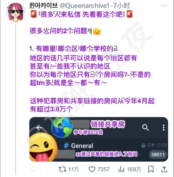Retweet this post via the arrows icon

click(x=62, y=169)
